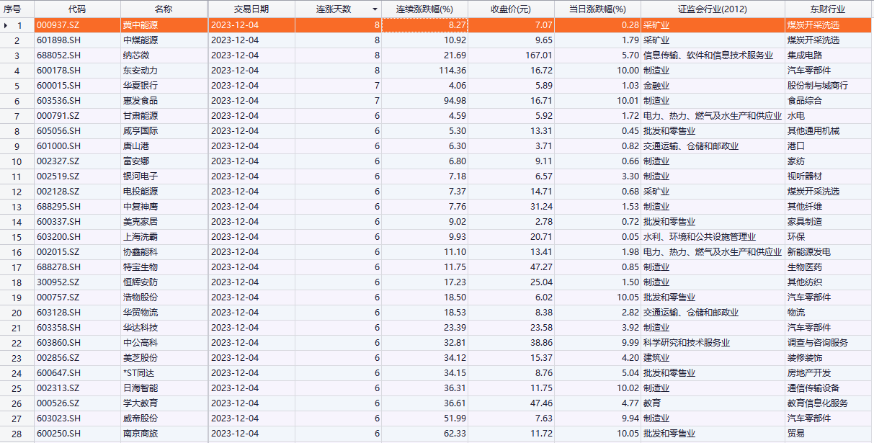Click the 当日涨跌幅(%) column header
Image resolution: width=874 pixels, height=443 pixels.
point(597,9)
